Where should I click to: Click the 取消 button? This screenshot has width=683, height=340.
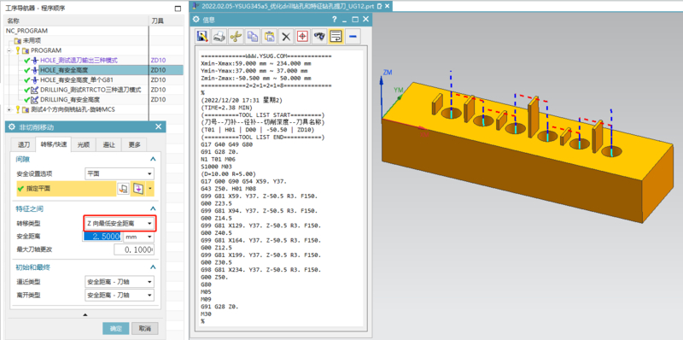(x=144, y=328)
